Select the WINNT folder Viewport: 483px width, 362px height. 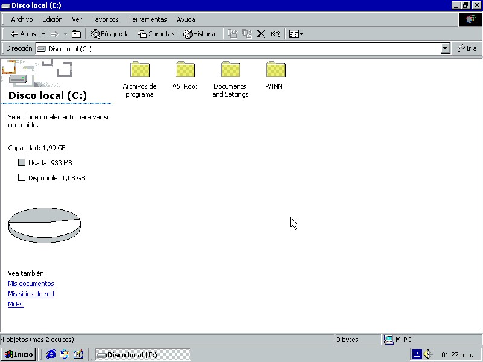pos(275,76)
